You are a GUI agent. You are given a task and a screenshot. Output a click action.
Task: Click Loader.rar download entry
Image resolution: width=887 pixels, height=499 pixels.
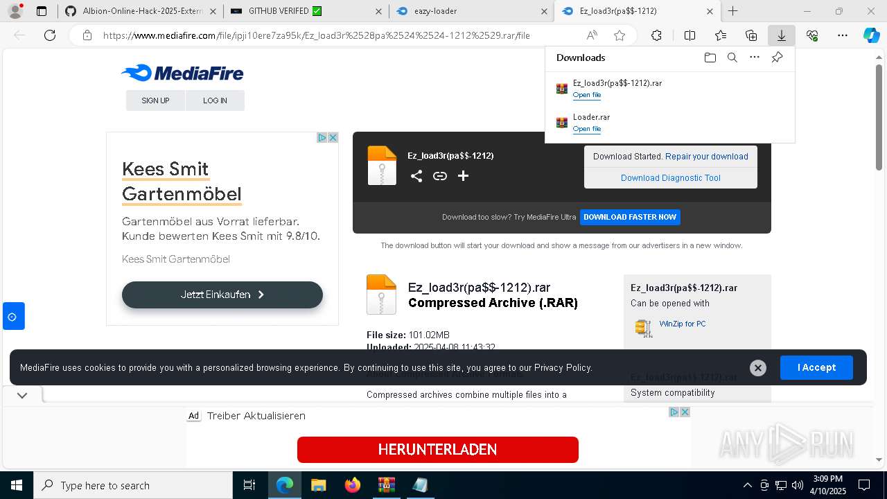(669, 123)
